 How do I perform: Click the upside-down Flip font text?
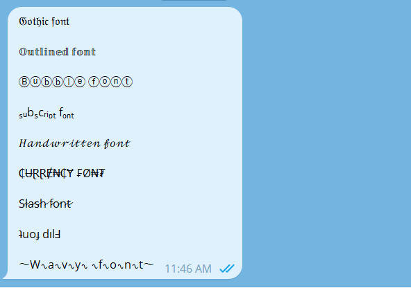tap(40, 235)
